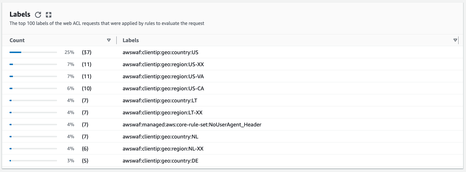This screenshot has width=466, height=172.
Task: Select the geo:region:NL-XX label
Action: 163,149
